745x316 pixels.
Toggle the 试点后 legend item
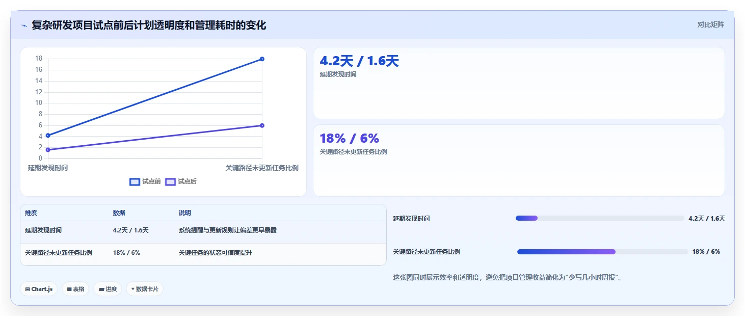click(x=181, y=181)
